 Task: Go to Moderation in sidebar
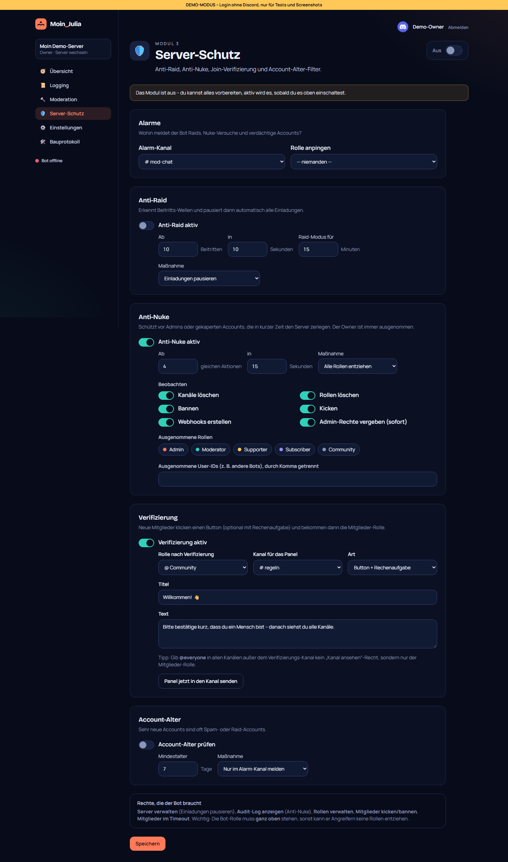point(73,99)
